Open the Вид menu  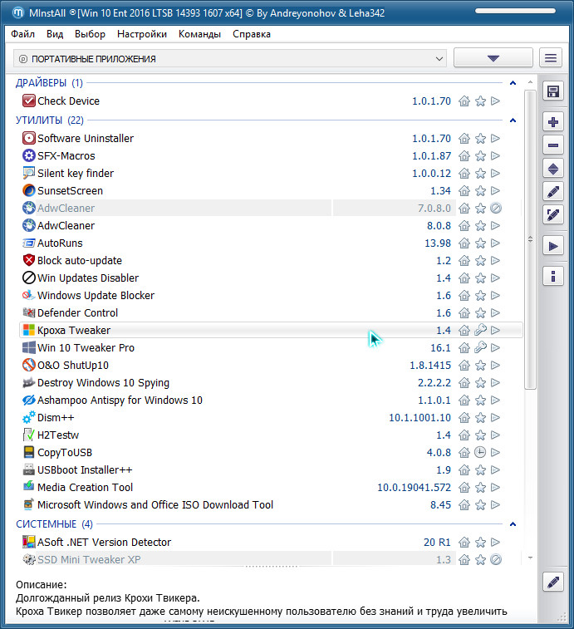55,34
